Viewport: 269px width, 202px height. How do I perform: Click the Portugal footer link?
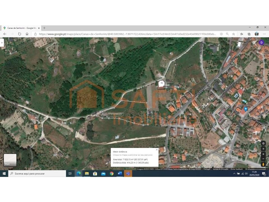[207, 169]
